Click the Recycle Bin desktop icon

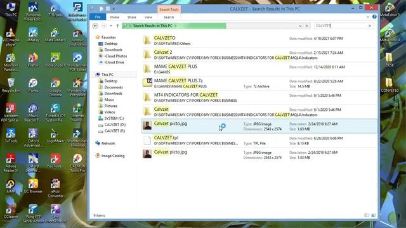tap(11, 85)
